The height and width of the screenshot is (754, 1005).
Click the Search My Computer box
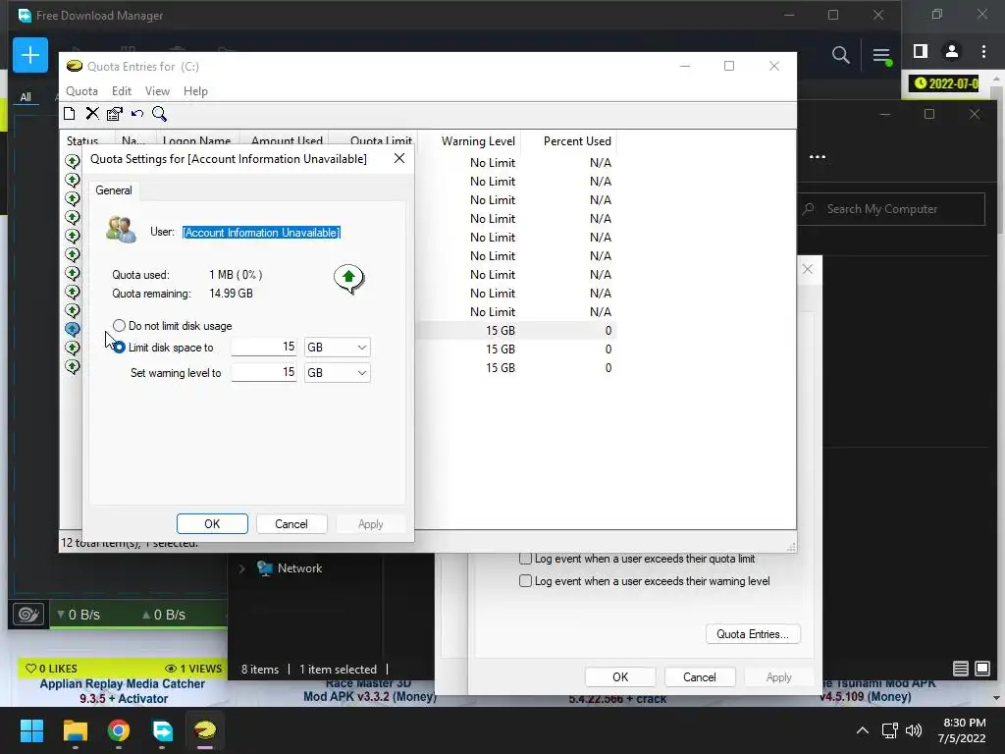891,209
